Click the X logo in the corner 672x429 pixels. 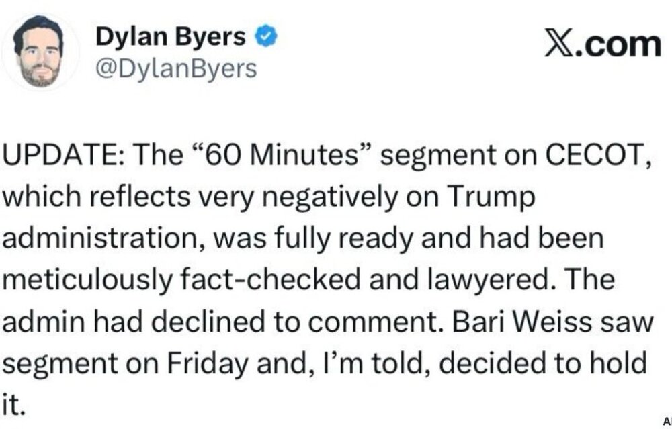click(569, 44)
